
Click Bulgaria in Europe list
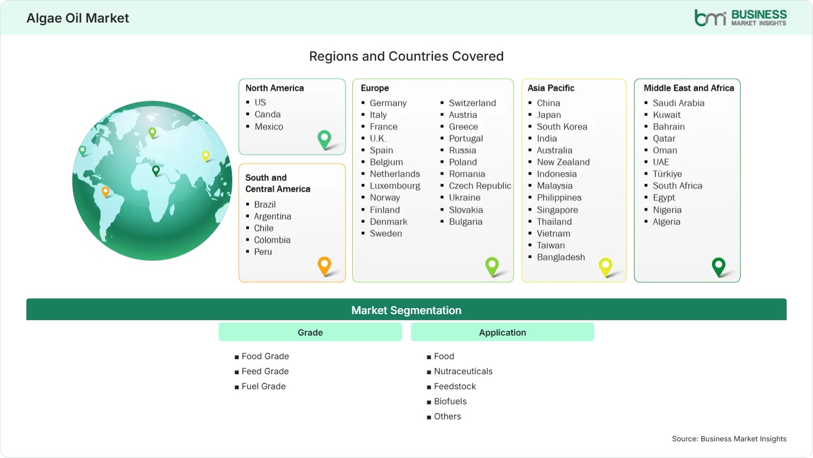point(466,222)
